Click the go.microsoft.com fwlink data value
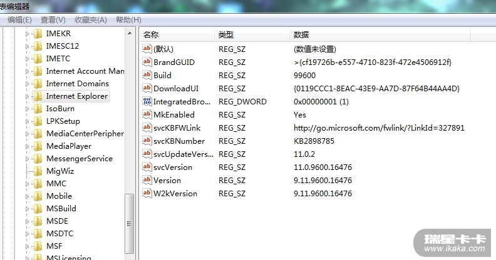 click(379, 127)
